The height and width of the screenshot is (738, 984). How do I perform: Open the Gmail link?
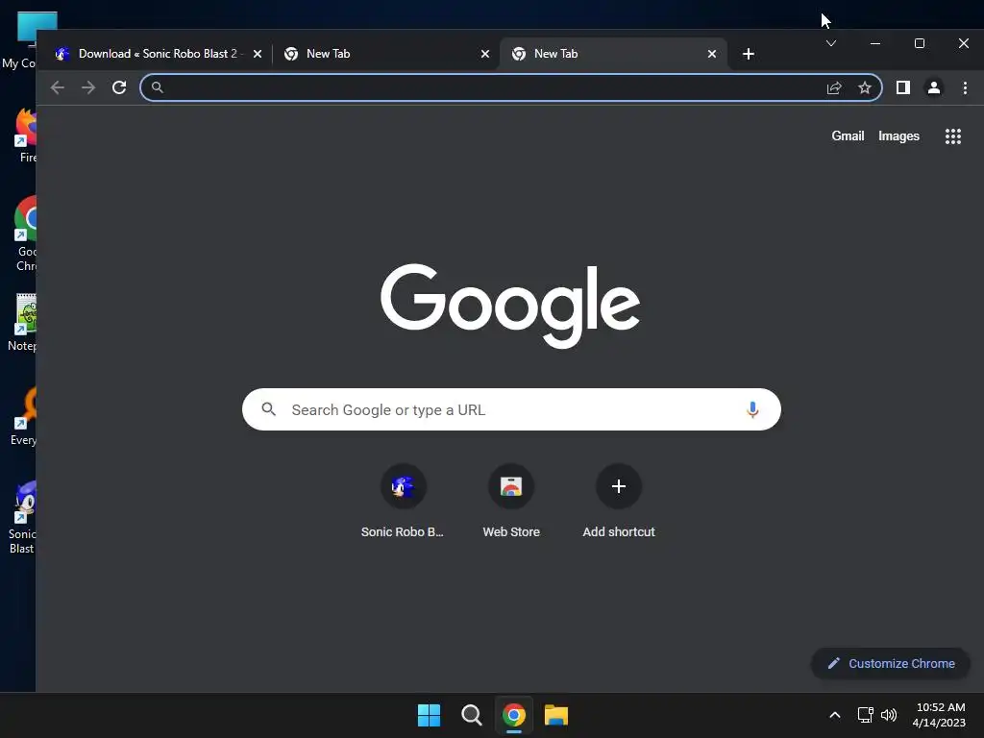(848, 136)
